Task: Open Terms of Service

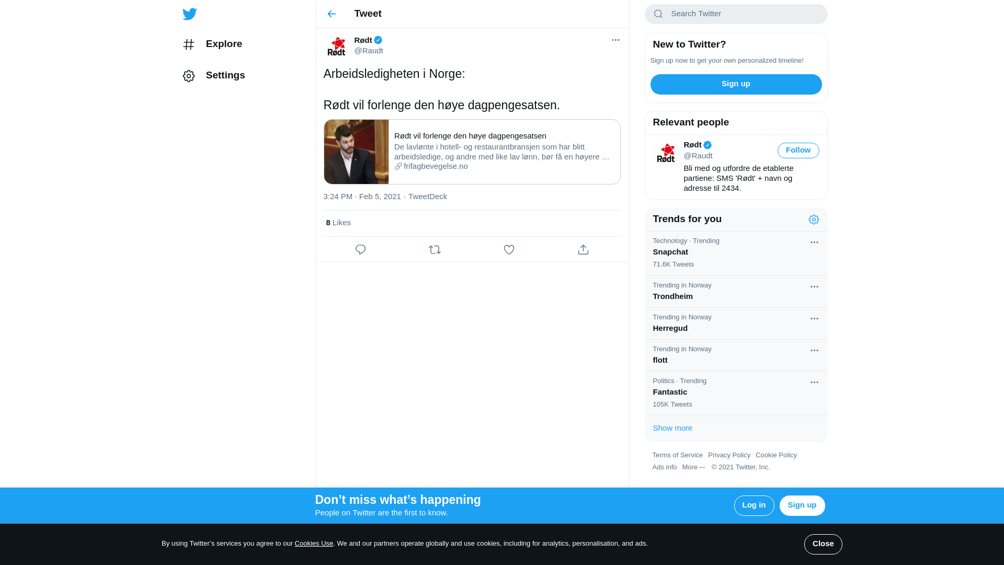Action: click(677, 455)
